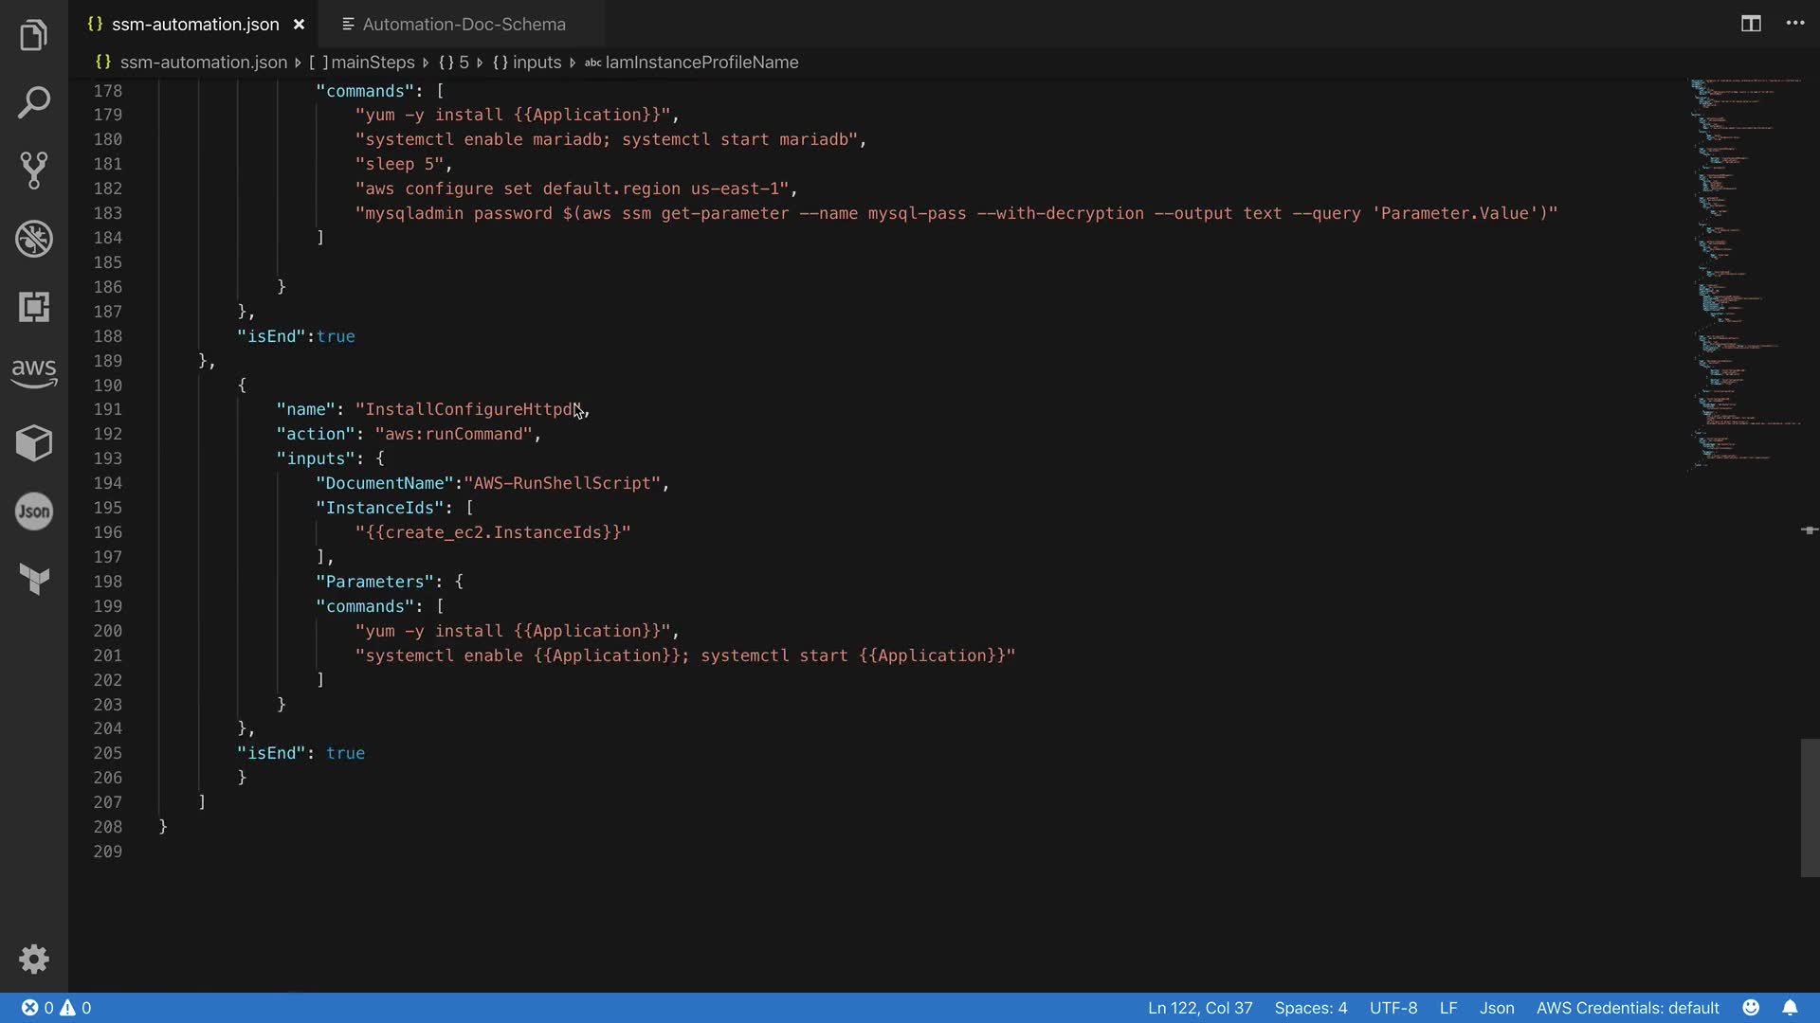Open the Json extension icon
The image size is (1820, 1023).
coord(34,511)
